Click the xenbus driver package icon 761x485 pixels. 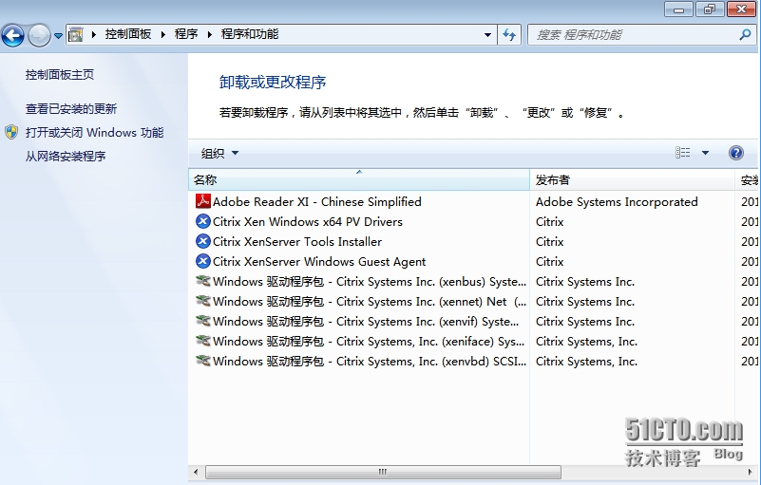tap(203, 281)
